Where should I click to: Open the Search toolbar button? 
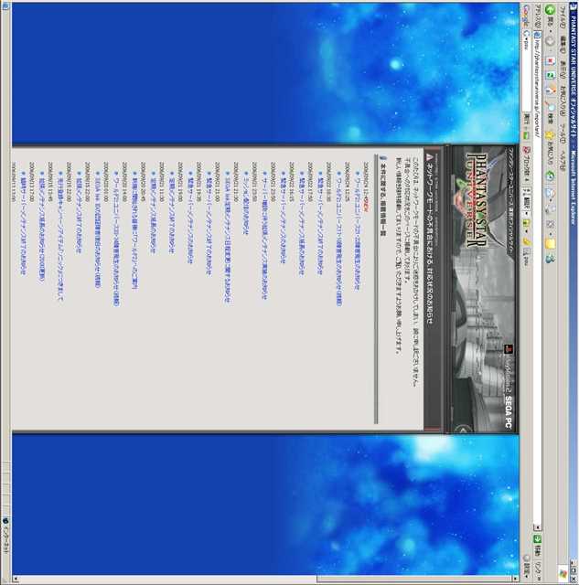(x=549, y=114)
